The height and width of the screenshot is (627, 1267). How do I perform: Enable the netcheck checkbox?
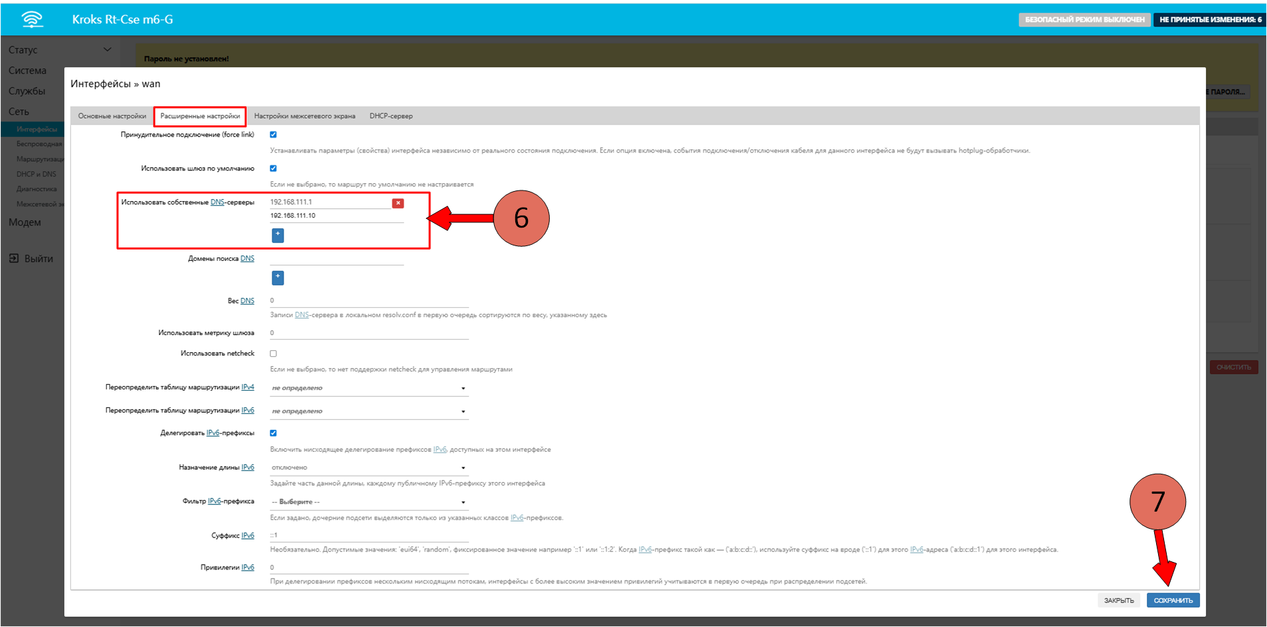[x=273, y=354]
